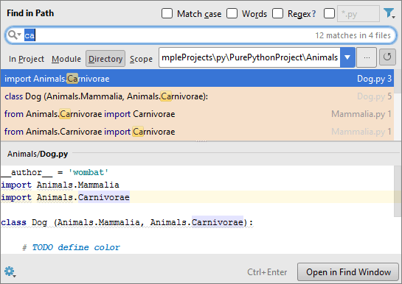This screenshot has height=284, width=402.
Task: Enable the Words checkbox
Action: point(232,13)
